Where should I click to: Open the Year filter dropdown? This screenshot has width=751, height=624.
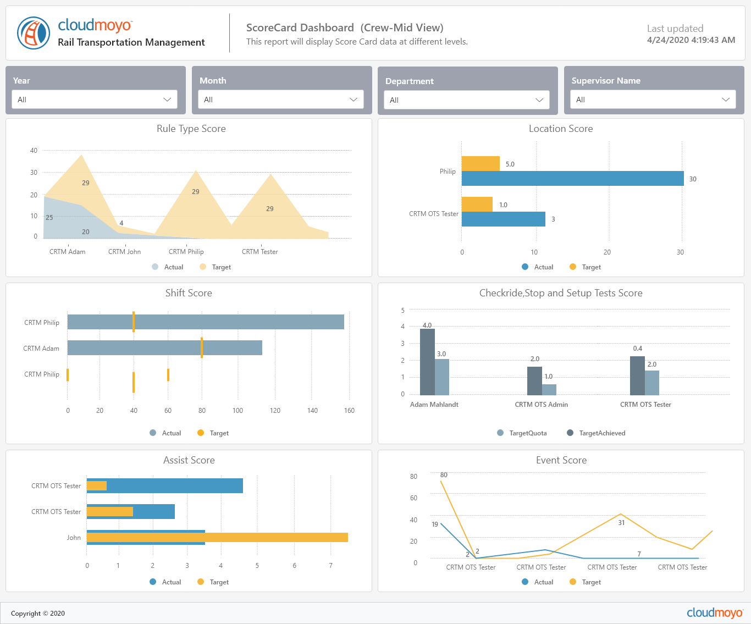[x=94, y=99]
